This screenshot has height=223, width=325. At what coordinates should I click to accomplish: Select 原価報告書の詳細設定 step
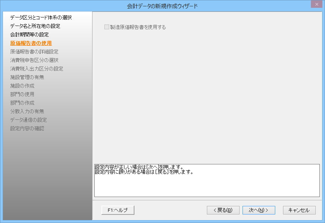(x=34, y=52)
